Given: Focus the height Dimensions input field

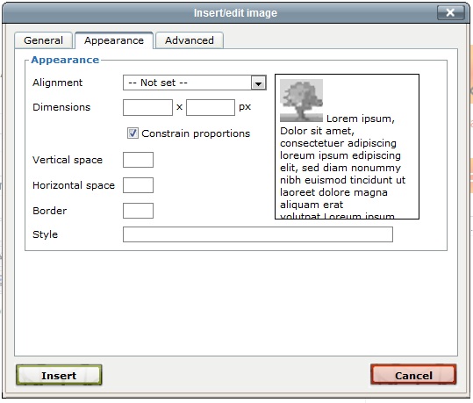Looking at the screenshot, I should [211, 107].
